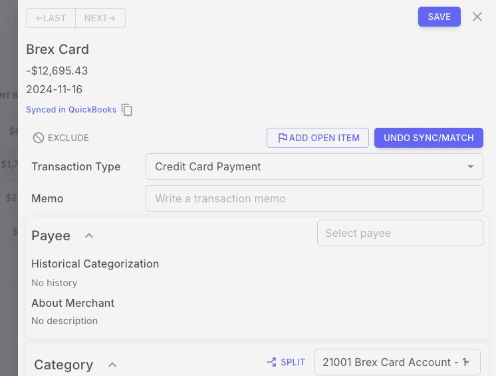
Task: Click UNDO SYNC/MATCH button
Action: [429, 138]
